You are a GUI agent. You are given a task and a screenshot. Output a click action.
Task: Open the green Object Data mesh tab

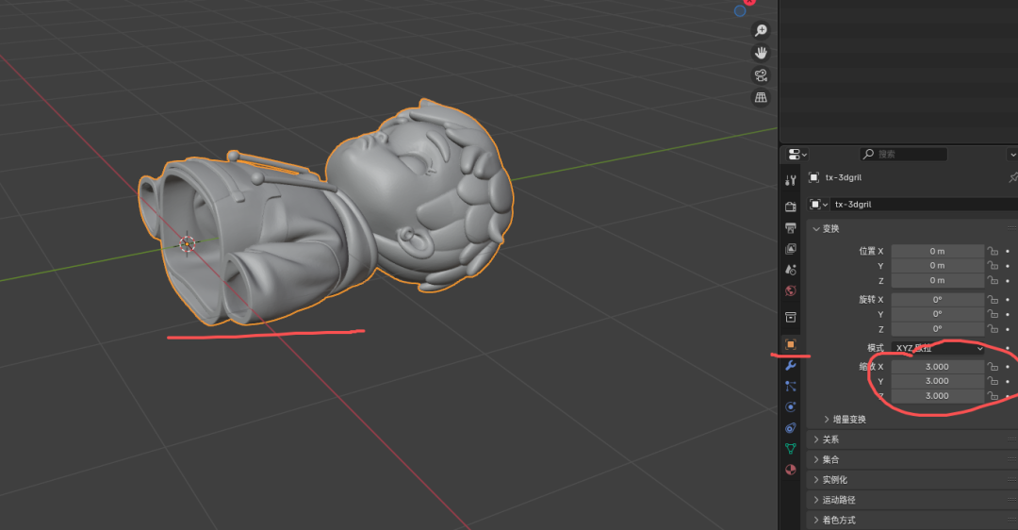[790, 448]
